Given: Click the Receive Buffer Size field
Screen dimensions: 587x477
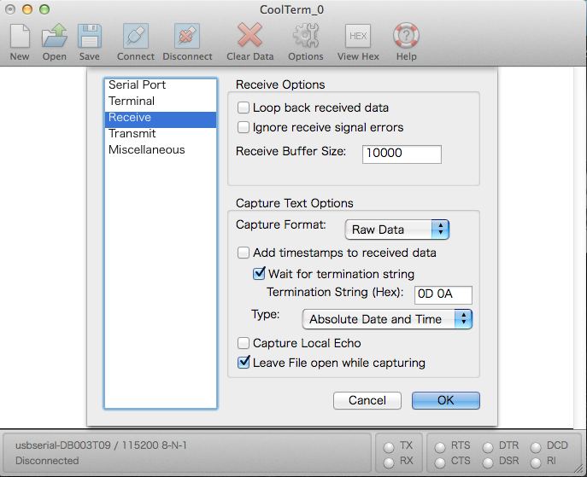Looking at the screenshot, I should [x=402, y=154].
